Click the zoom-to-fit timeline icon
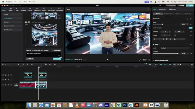Viewport: 195px width, 109px height. tap(178, 64)
